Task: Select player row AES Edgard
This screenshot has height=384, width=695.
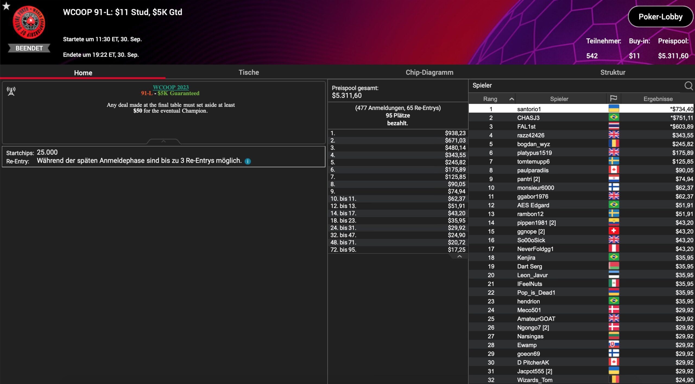Action: point(581,205)
